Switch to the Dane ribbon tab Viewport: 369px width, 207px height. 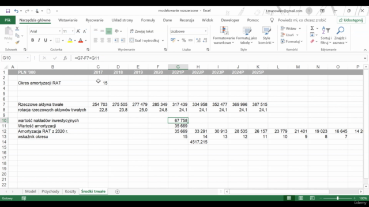[x=167, y=20]
